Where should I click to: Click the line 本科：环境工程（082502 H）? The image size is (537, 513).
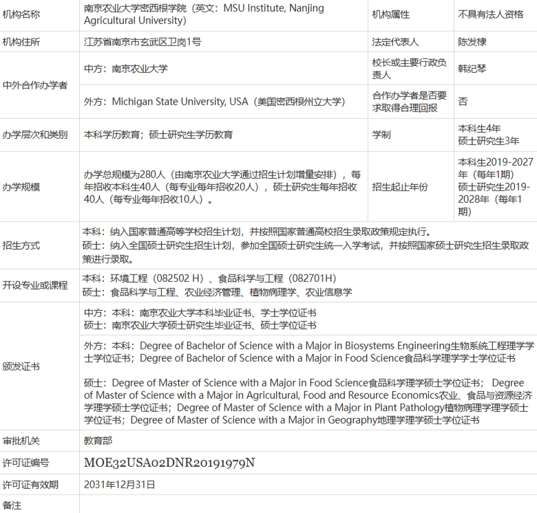point(209,279)
